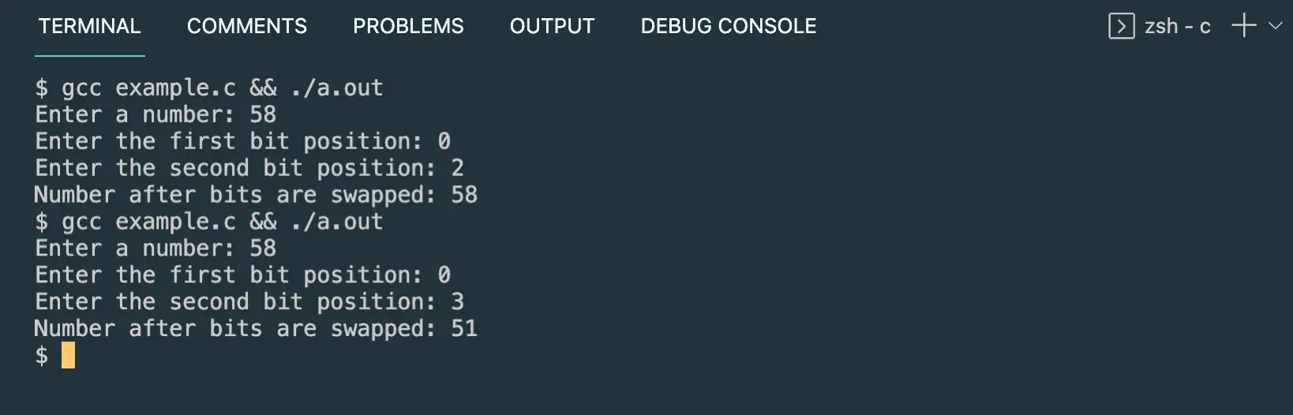Click the line "Enter the second bit position: 2"
The width and height of the screenshot is (1293, 415).
click(x=249, y=168)
